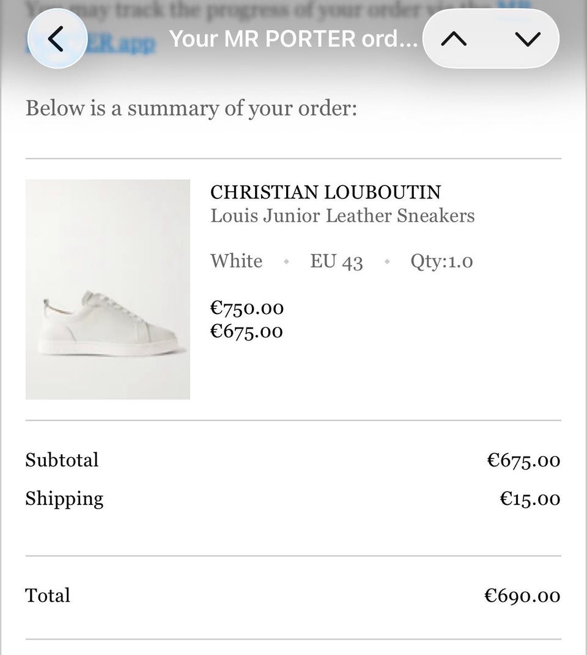Tap the white sneaker product thumbnail

tap(108, 289)
